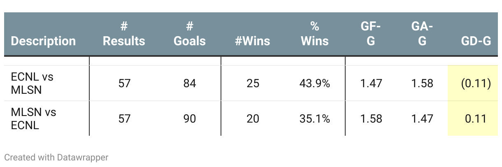The height and width of the screenshot is (167, 502).
Task: Select the GF-G column header
Action: (371, 34)
